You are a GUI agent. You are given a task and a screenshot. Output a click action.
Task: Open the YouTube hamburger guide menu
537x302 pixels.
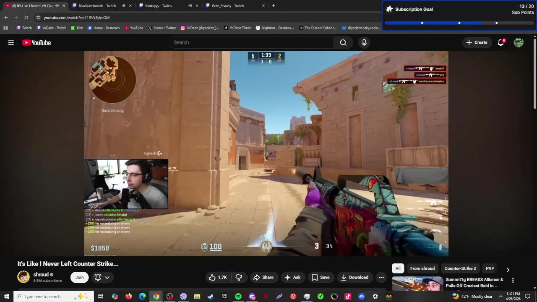pyautogui.click(x=11, y=42)
